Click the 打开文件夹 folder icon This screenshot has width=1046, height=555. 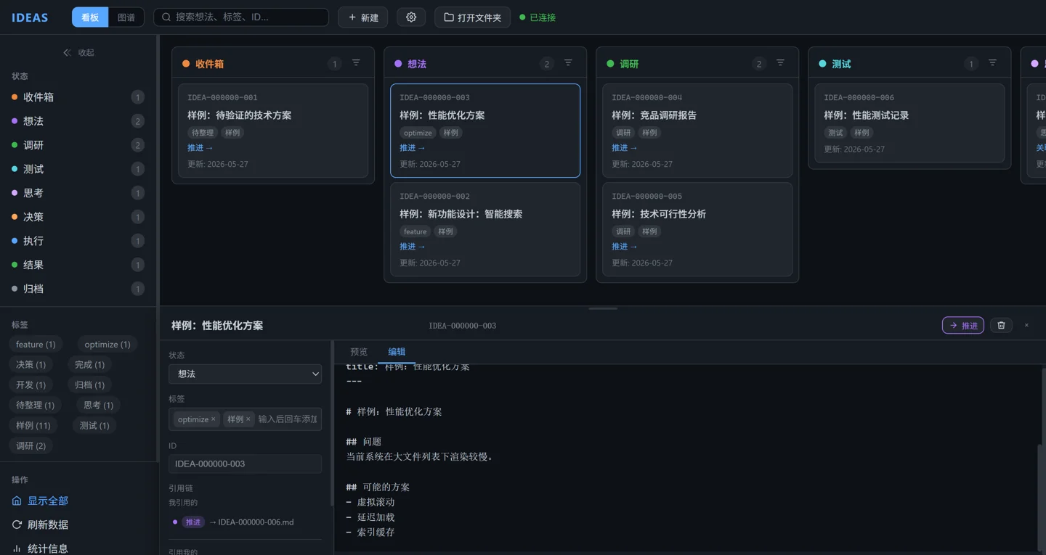pos(449,17)
